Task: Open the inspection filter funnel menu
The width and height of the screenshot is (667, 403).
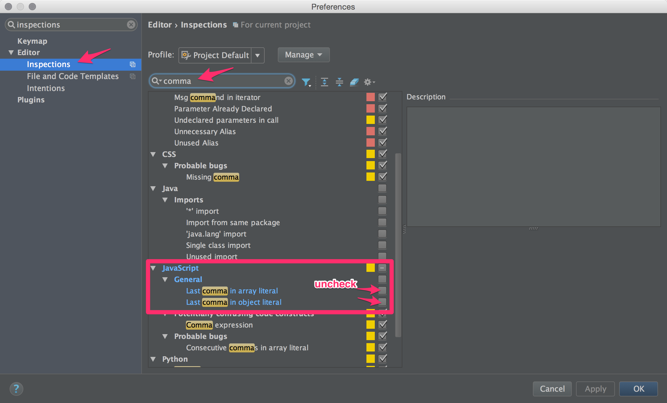Action: pyautogui.click(x=306, y=82)
